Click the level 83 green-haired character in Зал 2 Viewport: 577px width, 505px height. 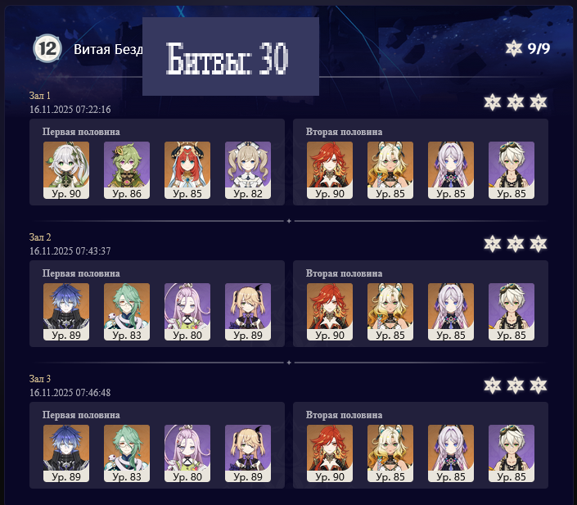(x=127, y=312)
